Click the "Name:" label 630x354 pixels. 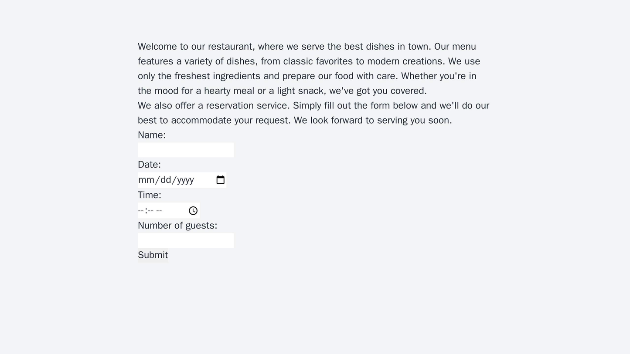click(152, 135)
